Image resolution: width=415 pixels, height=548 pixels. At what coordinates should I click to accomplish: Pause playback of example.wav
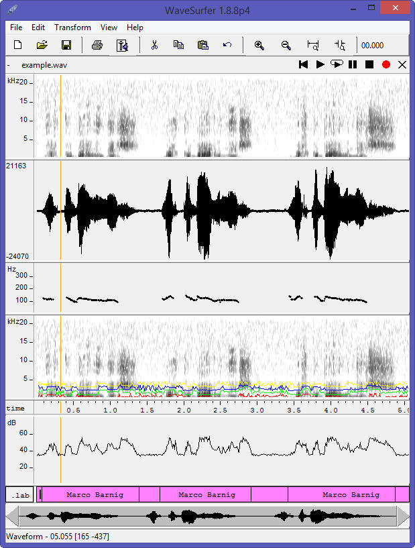pos(353,64)
